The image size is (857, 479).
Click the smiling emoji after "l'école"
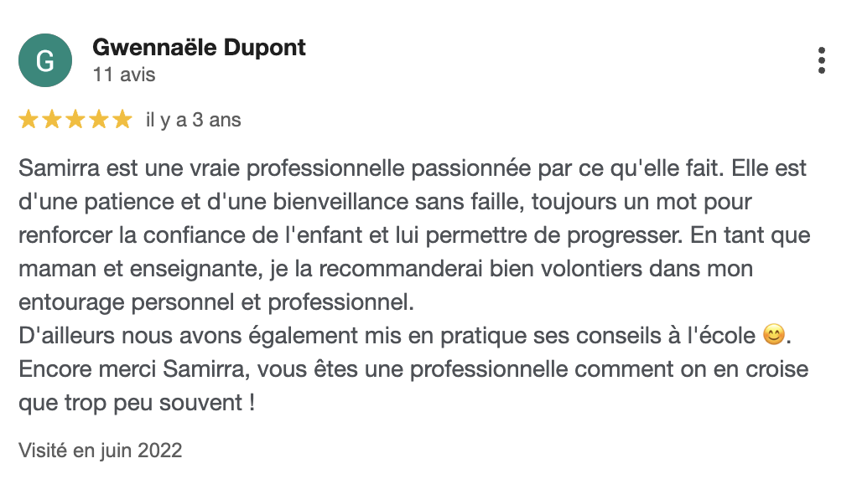774,337
